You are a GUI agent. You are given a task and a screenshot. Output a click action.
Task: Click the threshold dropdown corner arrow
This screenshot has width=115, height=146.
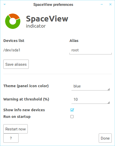109,103
